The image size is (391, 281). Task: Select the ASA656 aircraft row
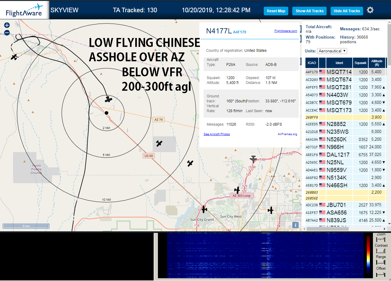pos(346,213)
